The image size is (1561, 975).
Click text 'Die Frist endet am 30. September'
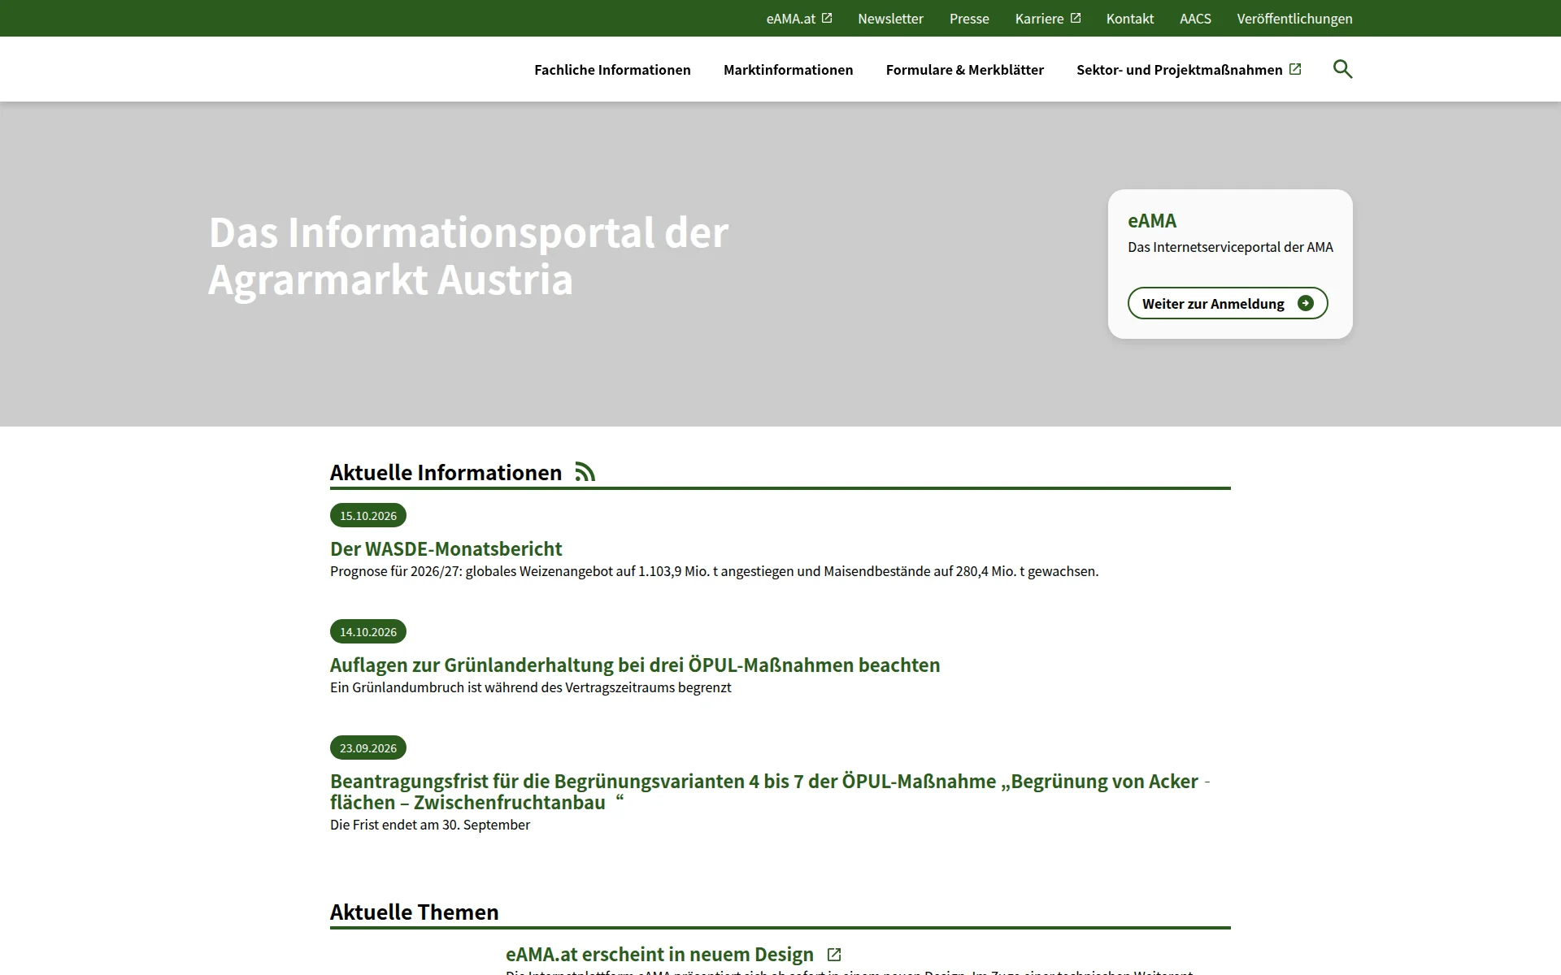coord(430,825)
